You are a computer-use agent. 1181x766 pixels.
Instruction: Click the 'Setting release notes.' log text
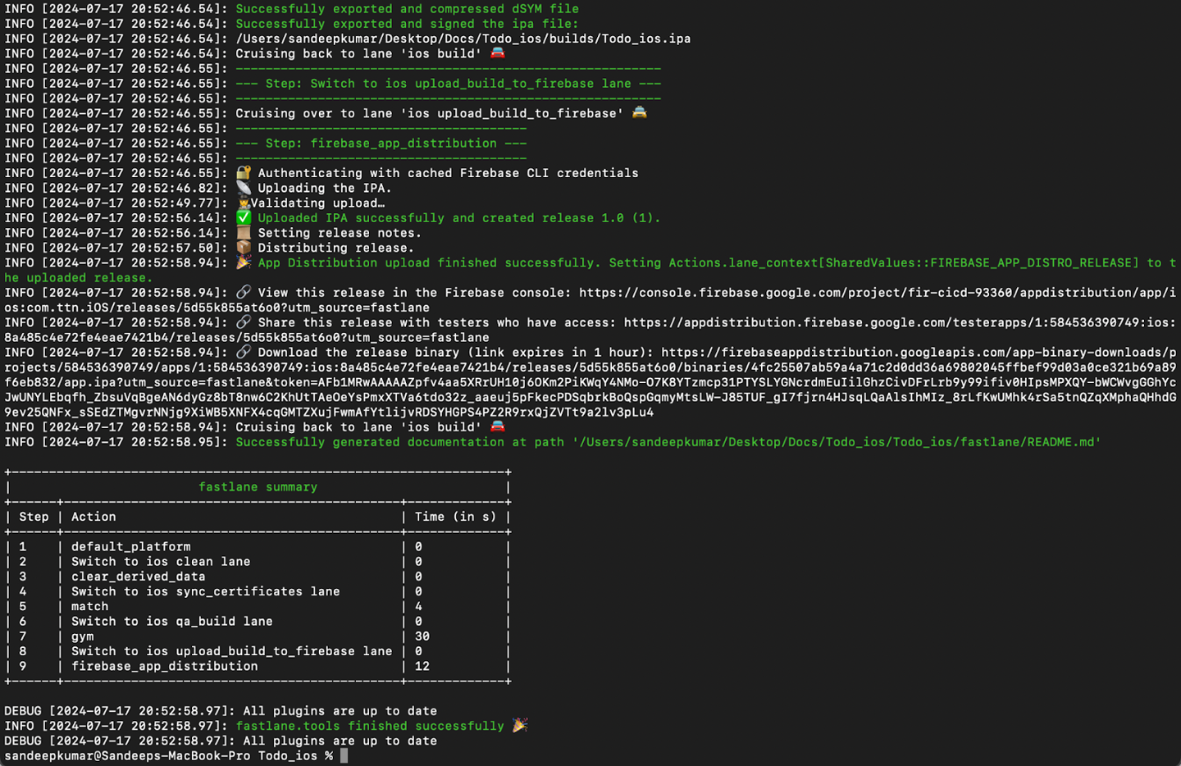pos(340,233)
